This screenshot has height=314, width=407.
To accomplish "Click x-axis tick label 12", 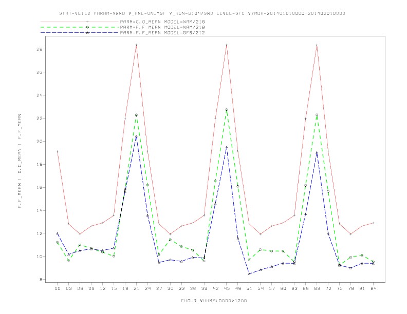I will pyautogui.click(x=103, y=288).
